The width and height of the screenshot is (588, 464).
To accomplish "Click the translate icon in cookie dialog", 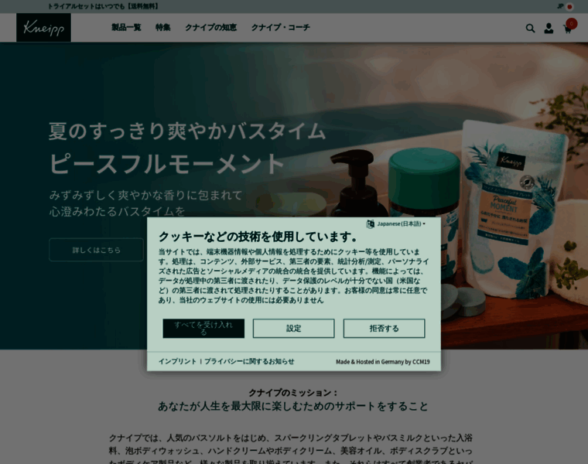I will tap(370, 223).
